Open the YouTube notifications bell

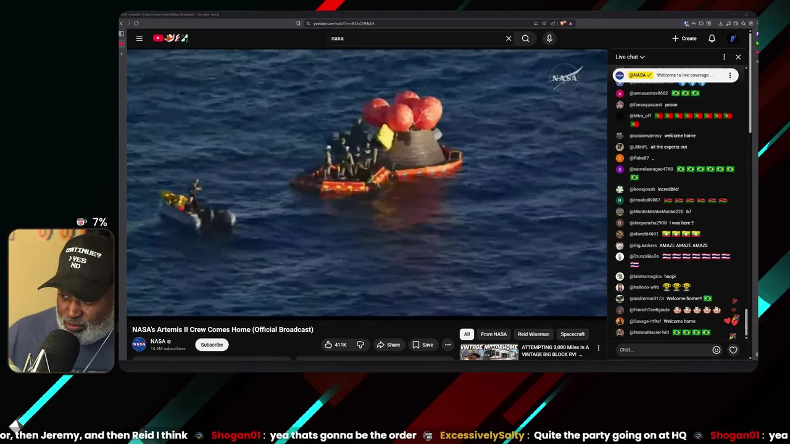[x=712, y=38]
